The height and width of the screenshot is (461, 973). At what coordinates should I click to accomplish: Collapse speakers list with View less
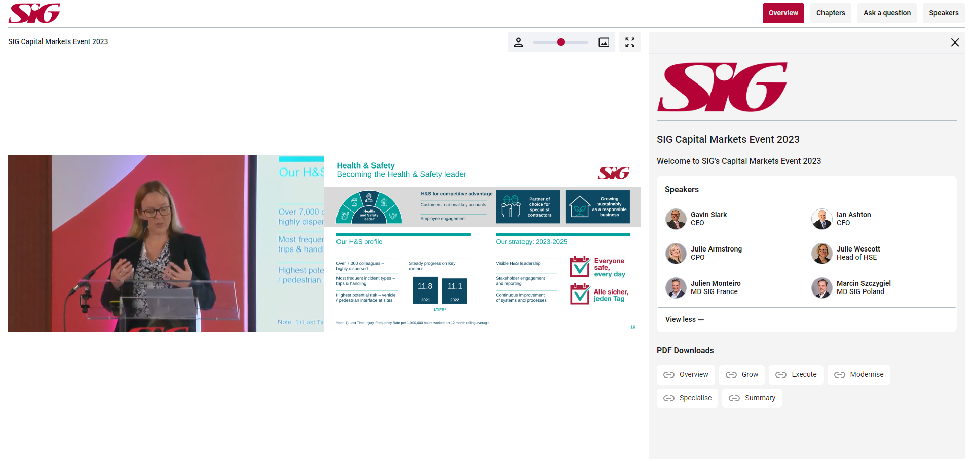click(685, 319)
